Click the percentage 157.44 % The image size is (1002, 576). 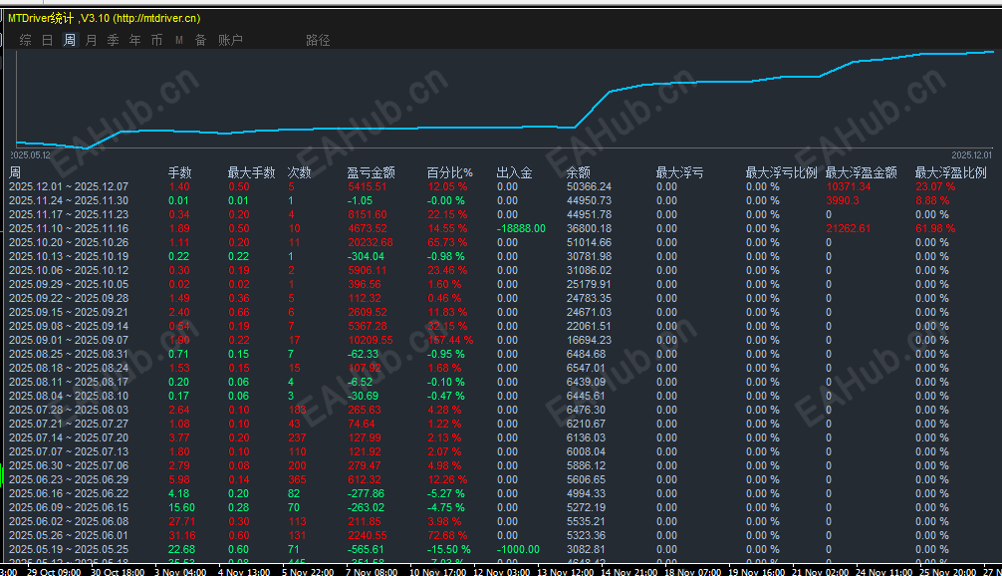tap(450, 340)
